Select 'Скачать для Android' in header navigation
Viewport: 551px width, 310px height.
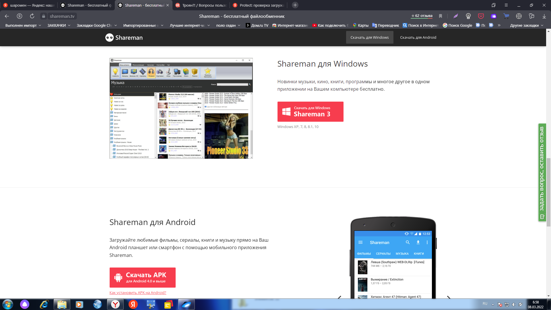click(418, 38)
